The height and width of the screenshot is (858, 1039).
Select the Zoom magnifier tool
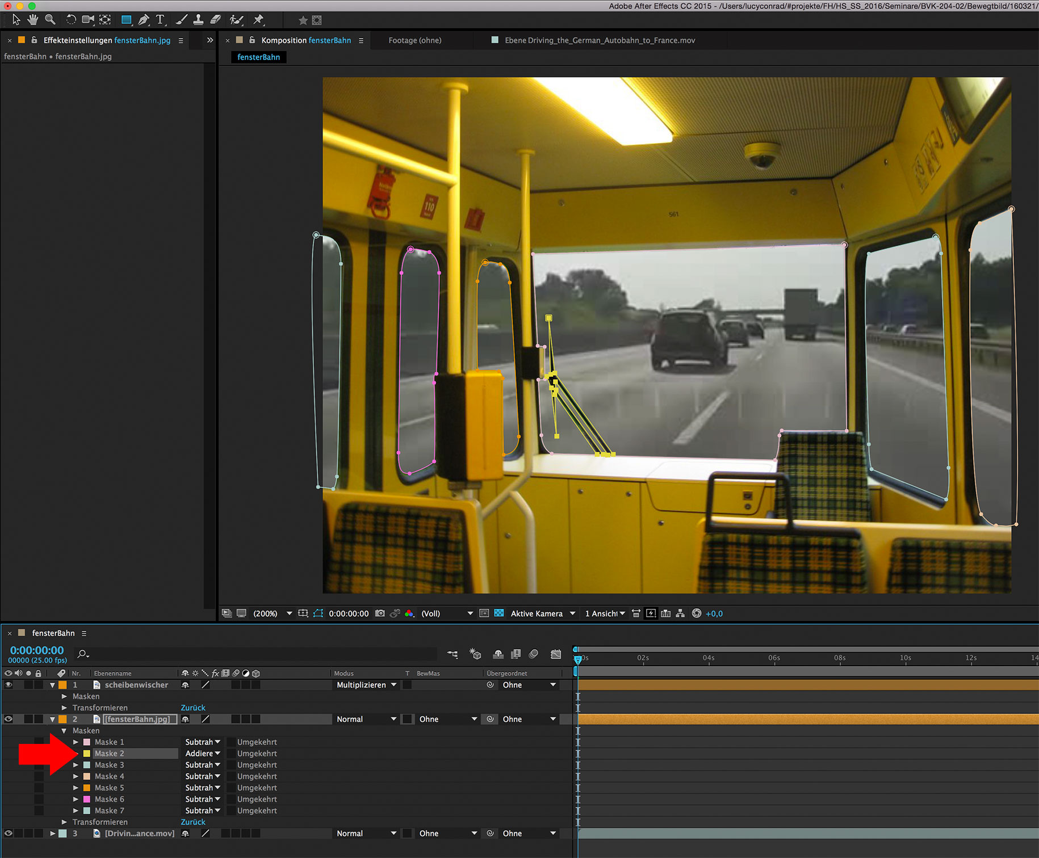(50, 20)
